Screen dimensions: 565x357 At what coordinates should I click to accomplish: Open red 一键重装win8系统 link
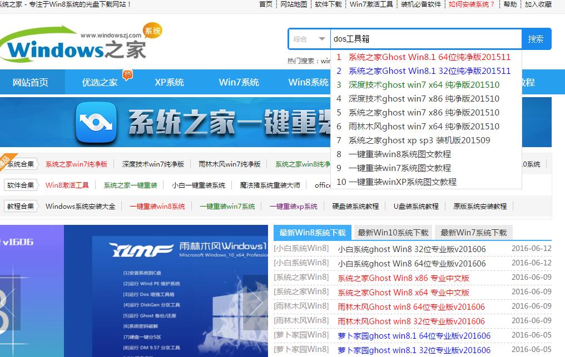click(157, 206)
